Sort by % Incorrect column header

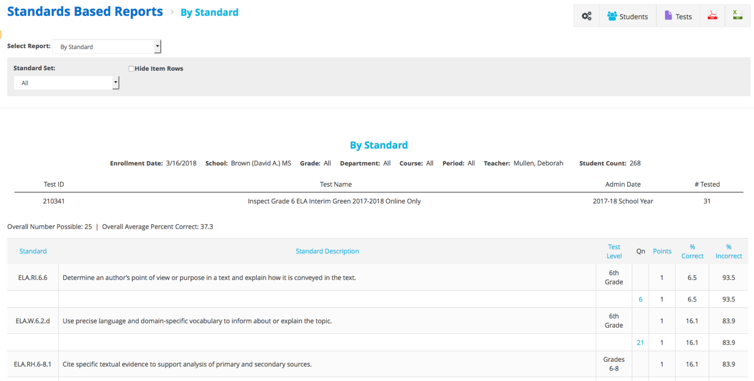click(x=729, y=251)
